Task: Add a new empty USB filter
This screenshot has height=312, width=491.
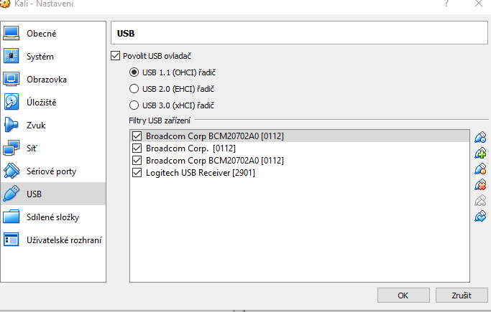Action: 481,137
